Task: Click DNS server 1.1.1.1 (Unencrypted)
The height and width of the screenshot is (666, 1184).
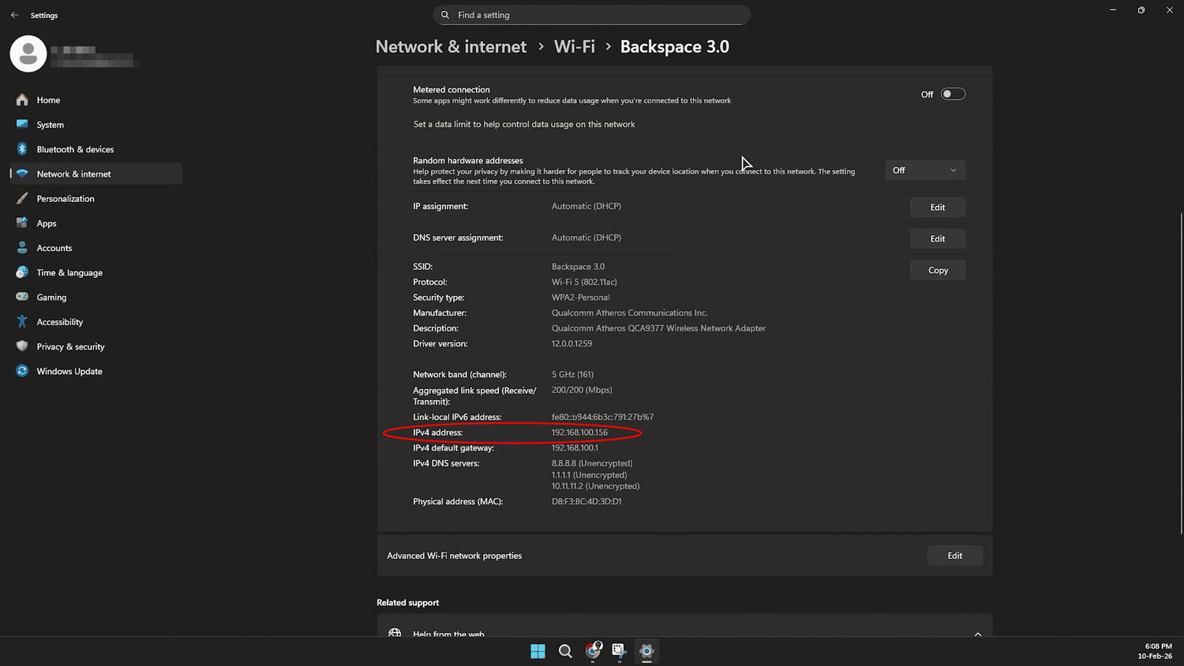Action: [589, 475]
